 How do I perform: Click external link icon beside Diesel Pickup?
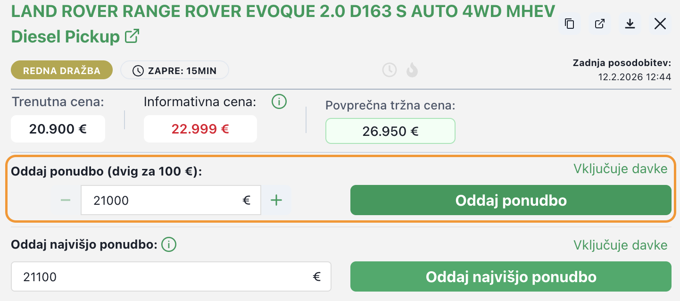(132, 36)
